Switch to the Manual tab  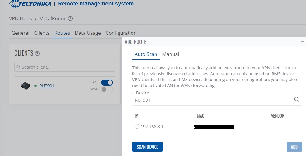click(170, 54)
